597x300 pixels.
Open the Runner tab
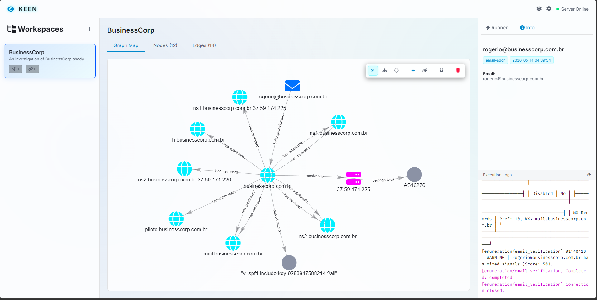click(x=497, y=28)
